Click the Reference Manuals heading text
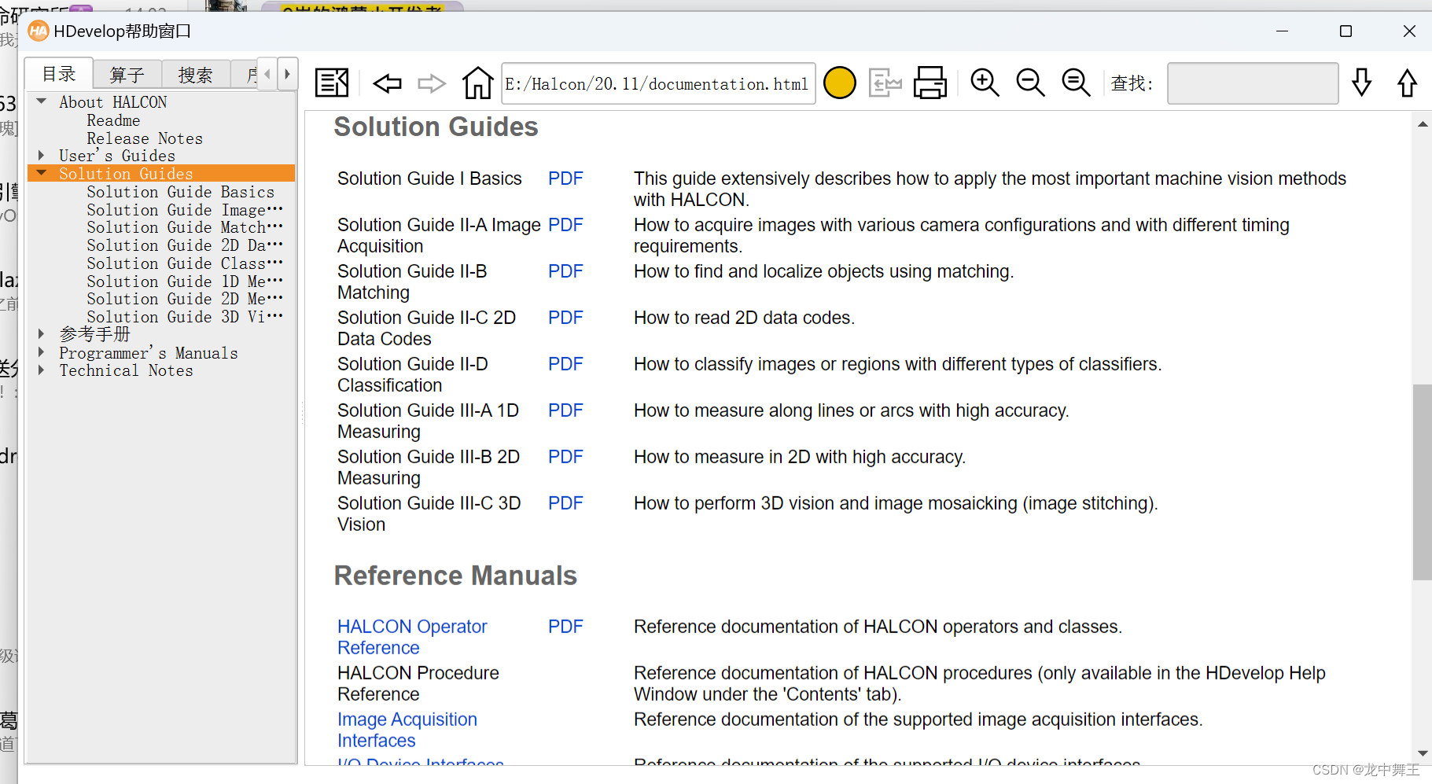 pyautogui.click(x=455, y=576)
